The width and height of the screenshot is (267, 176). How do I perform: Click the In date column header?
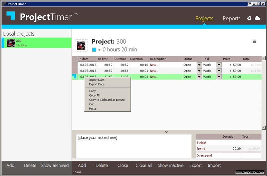pyautogui.click(x=87, y=59)
